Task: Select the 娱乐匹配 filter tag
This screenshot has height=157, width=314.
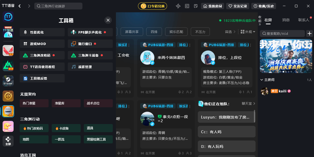Action: coord(176,32)
